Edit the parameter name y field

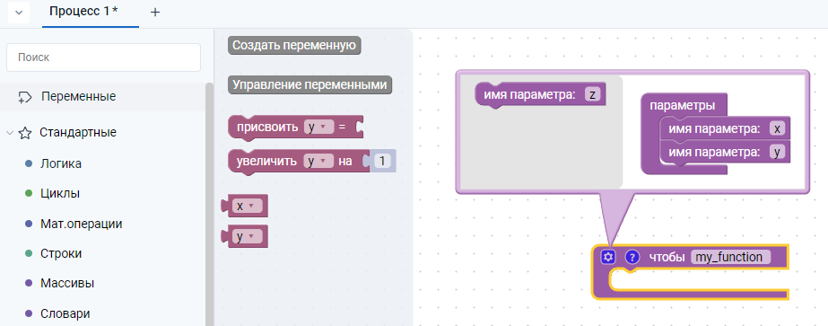coord(777,152)
